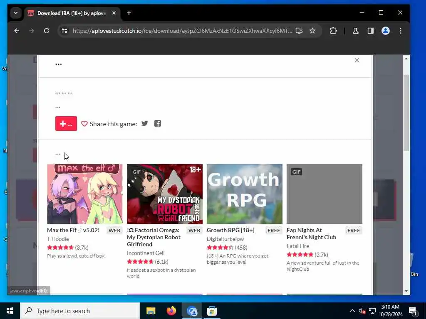The width and height of the screenshot is (426, 319).
Task: Open Incontinent Cell author page
Action: (x=146, y=253)
